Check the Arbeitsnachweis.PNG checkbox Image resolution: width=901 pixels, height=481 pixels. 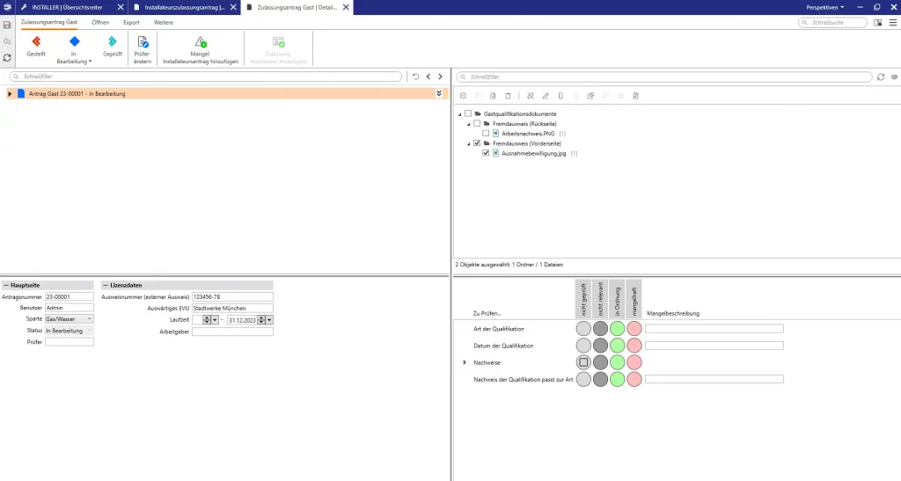(x=486, y=133)
